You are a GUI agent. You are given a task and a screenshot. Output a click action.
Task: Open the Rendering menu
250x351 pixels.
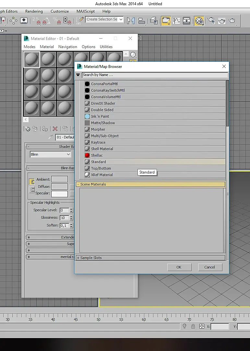(34, 11)
